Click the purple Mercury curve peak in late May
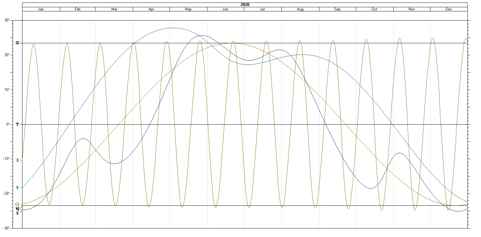 pos(202,35)
